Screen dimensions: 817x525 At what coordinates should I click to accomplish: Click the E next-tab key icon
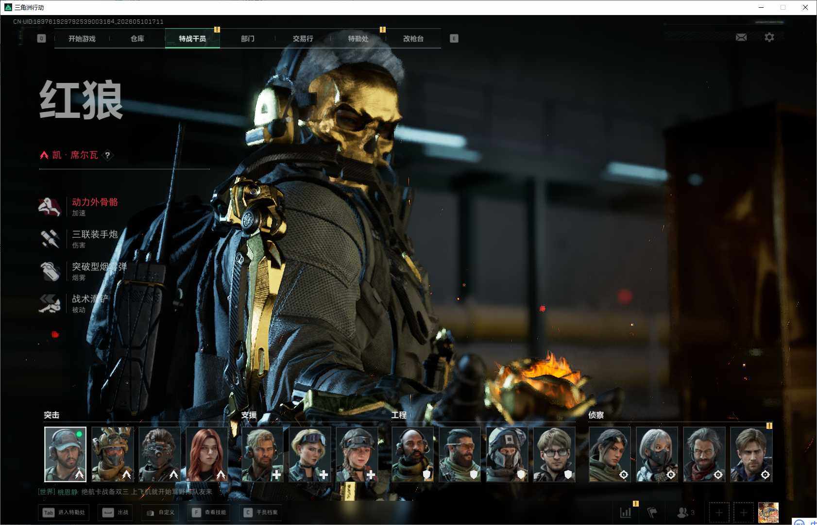[x=454, y=38]
